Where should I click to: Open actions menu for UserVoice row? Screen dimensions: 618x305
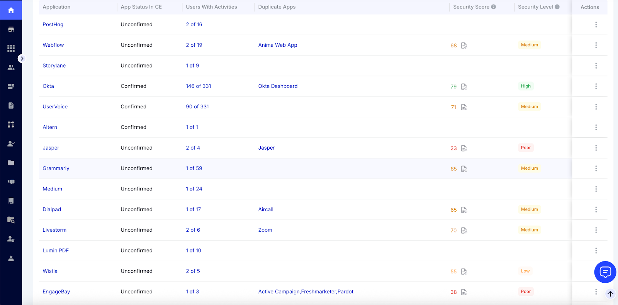(x=596, y=107)
